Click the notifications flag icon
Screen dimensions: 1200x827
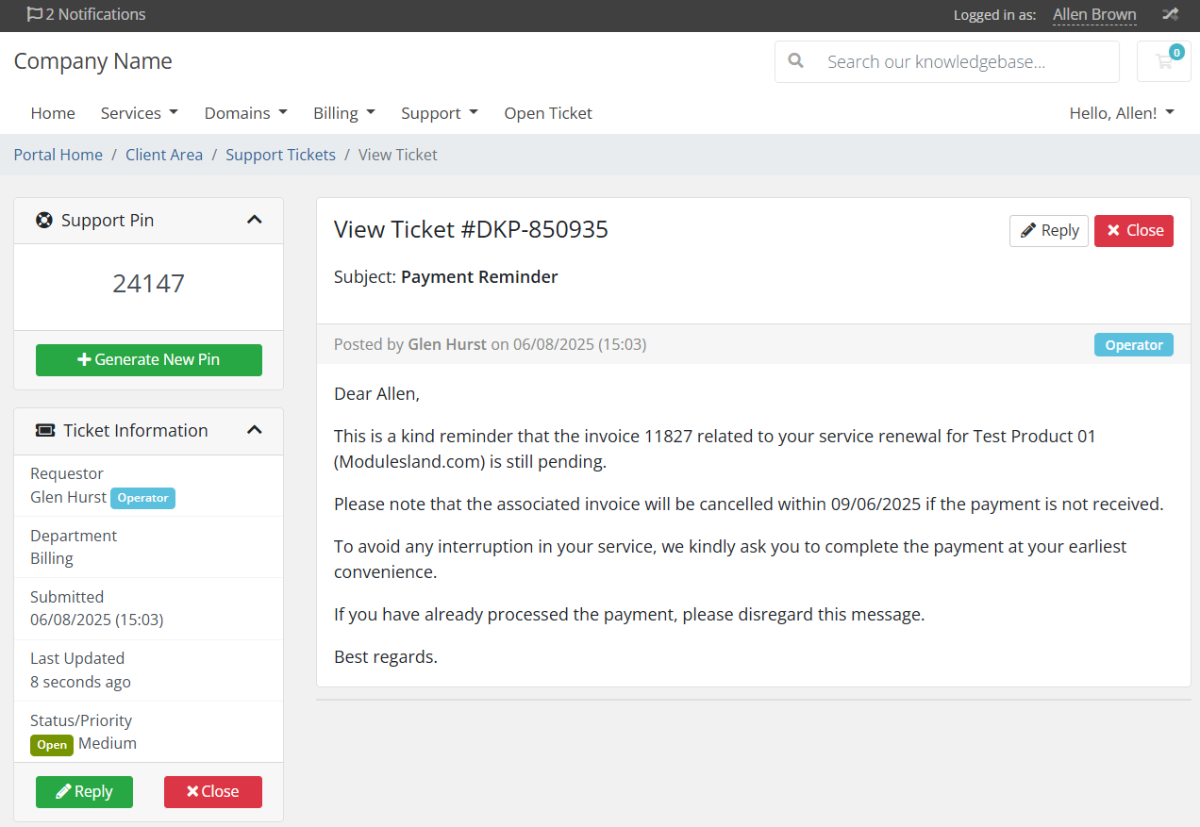coord(35,14)
